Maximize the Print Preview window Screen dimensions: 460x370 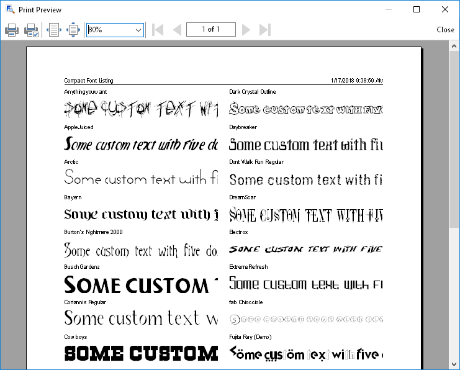tap(417, 9)
